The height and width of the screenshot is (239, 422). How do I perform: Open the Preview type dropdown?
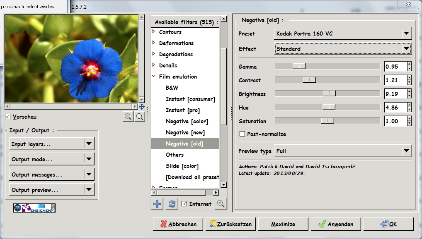(x=342, y=151)
